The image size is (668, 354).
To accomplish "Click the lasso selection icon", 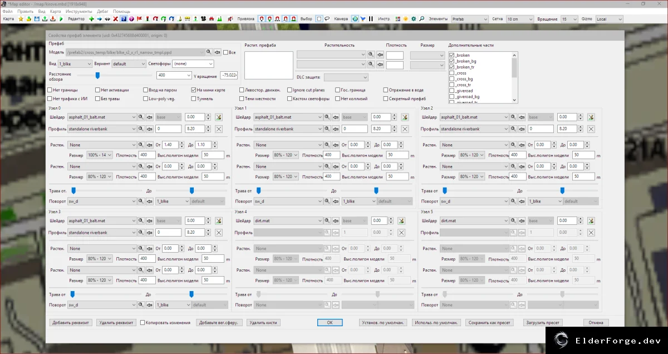I will pos(327,19).
